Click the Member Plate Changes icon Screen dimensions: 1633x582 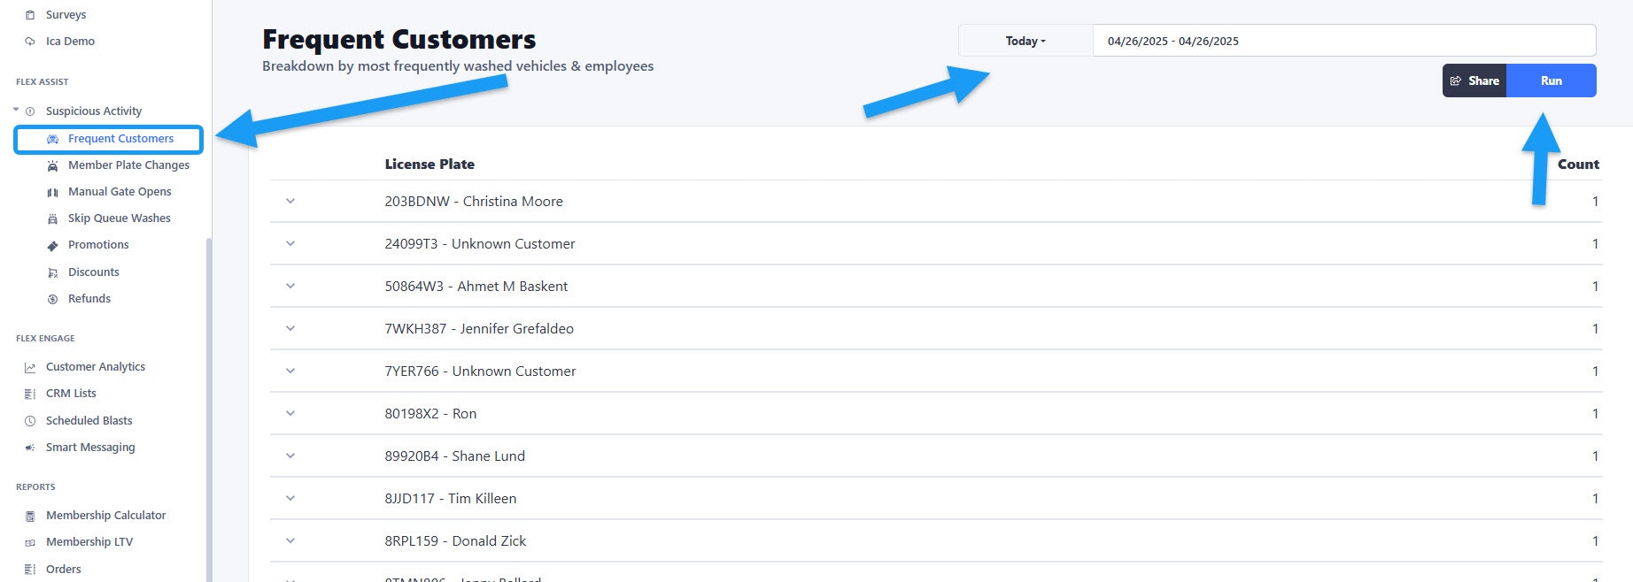tap(52, 165)
